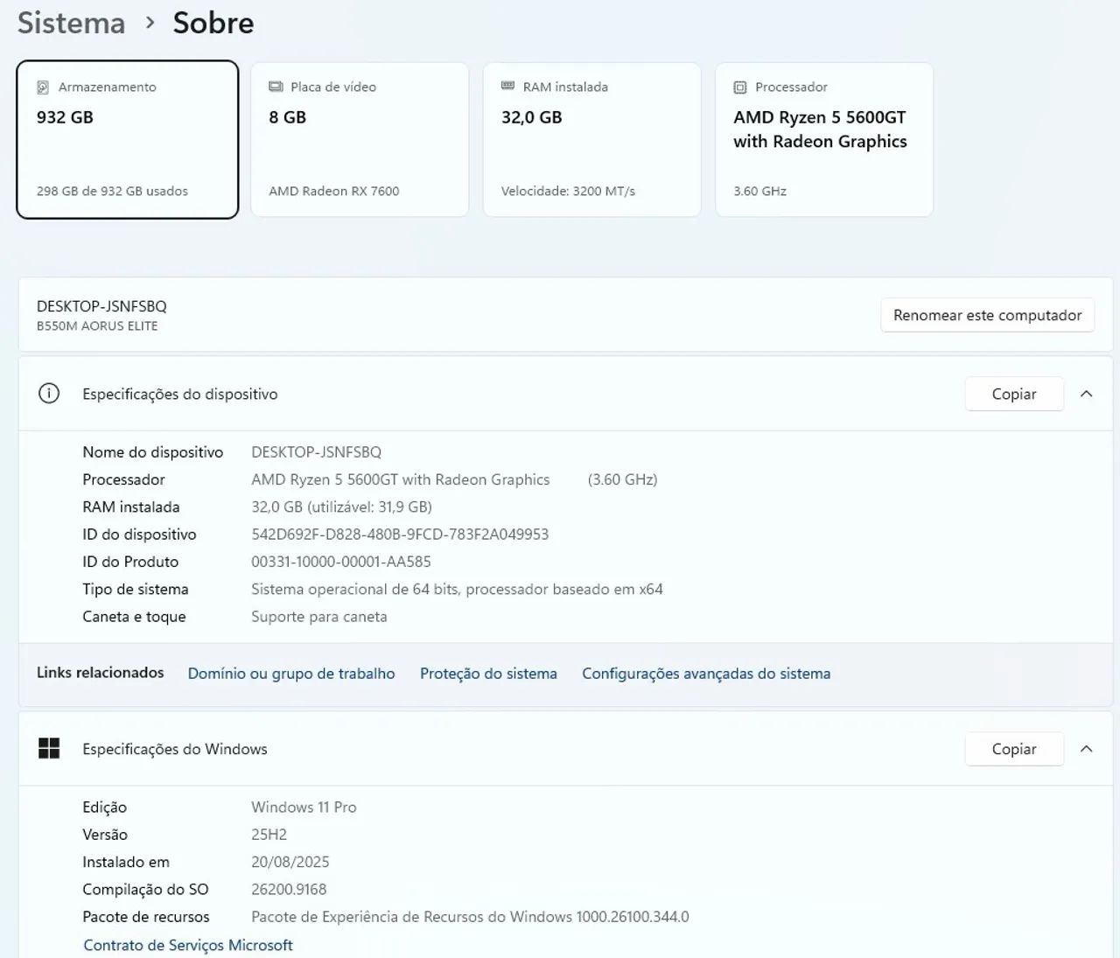Image resolution: width=1120 pixels, height=958 pixels.
Task: Click the "Suporte para caneta" value
Action: pos(319,617)
